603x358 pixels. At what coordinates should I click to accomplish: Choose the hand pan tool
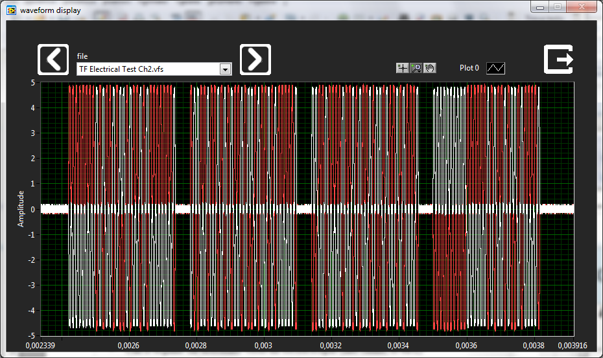pos(430,68)
